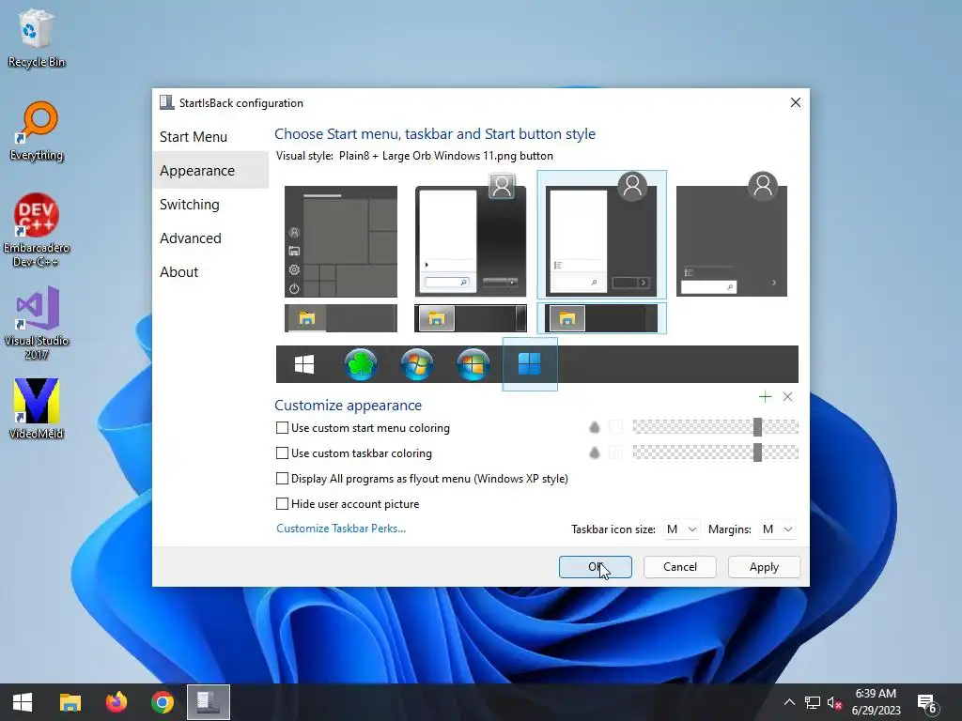Pick the Windows 7 blue orb start button
This screenshot has height=721, width=962.
click(x=417, y=364)
